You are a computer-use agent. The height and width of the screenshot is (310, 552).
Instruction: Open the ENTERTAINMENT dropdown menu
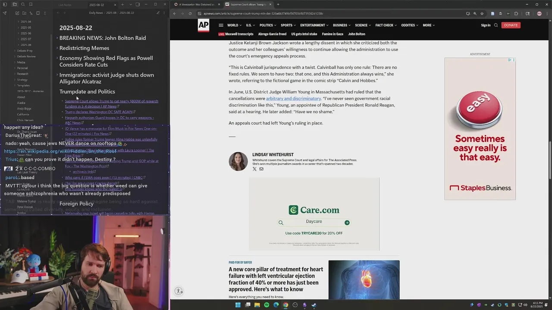tap(314, 25)
